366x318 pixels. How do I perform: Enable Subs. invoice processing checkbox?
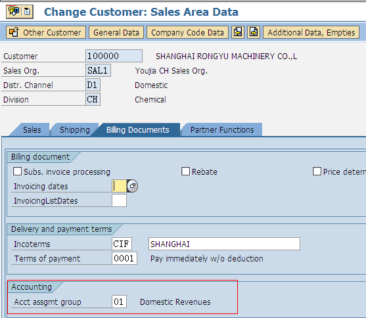pos(18,171)
